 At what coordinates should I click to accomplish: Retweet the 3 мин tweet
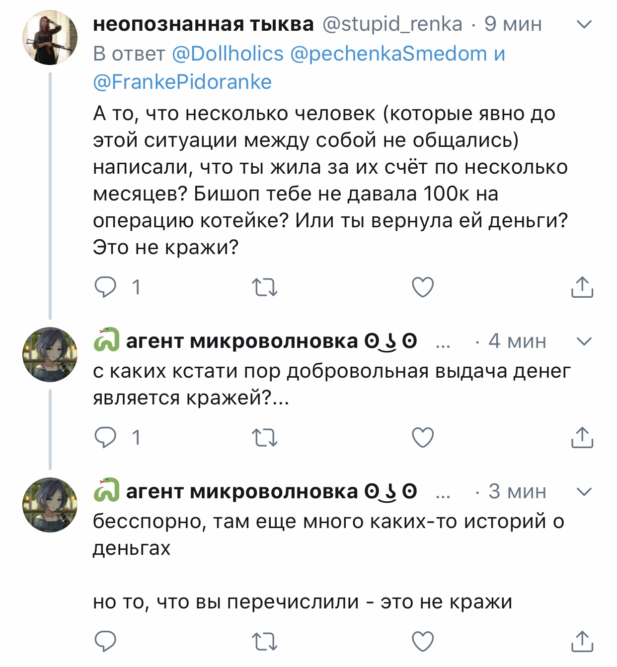coord(264,641)
